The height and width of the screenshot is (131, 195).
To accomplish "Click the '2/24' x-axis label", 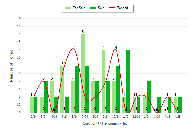I will pos(34,117).
